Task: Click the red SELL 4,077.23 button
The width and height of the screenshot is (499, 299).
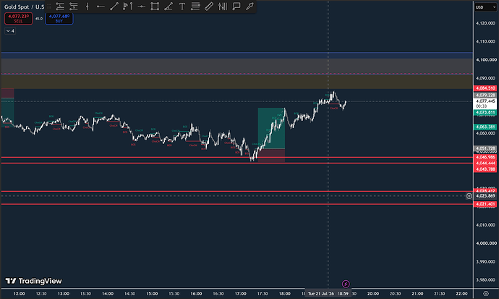Action: click(x=19, y=19)
